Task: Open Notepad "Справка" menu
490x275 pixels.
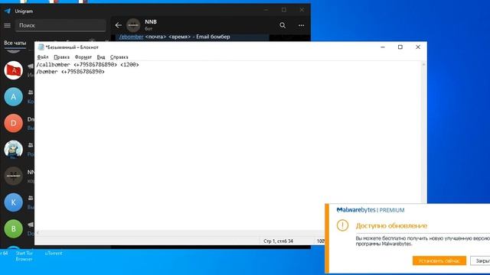Action: click(119, 57)
